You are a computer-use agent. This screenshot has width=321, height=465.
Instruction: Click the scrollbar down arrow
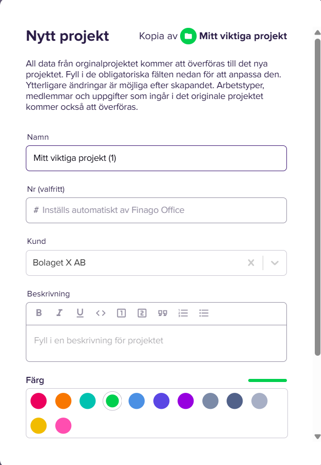coord(317,436)
